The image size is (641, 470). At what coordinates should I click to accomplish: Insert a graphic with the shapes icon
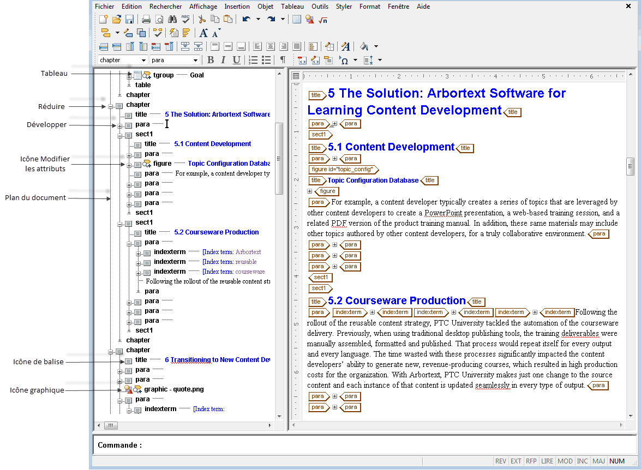pos(310,20)
